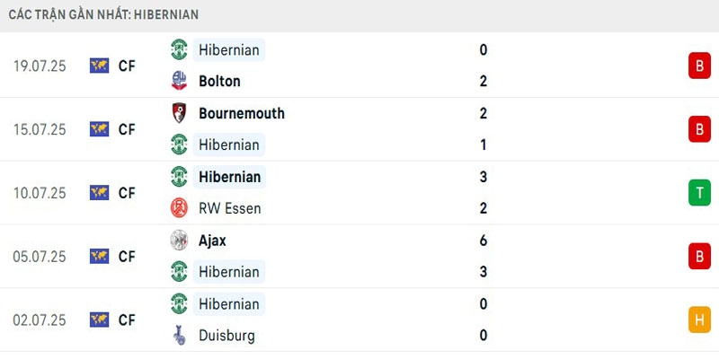Open the Bolton team name link
This screenshot has height=359, width=719.
(x=219, y=81)
